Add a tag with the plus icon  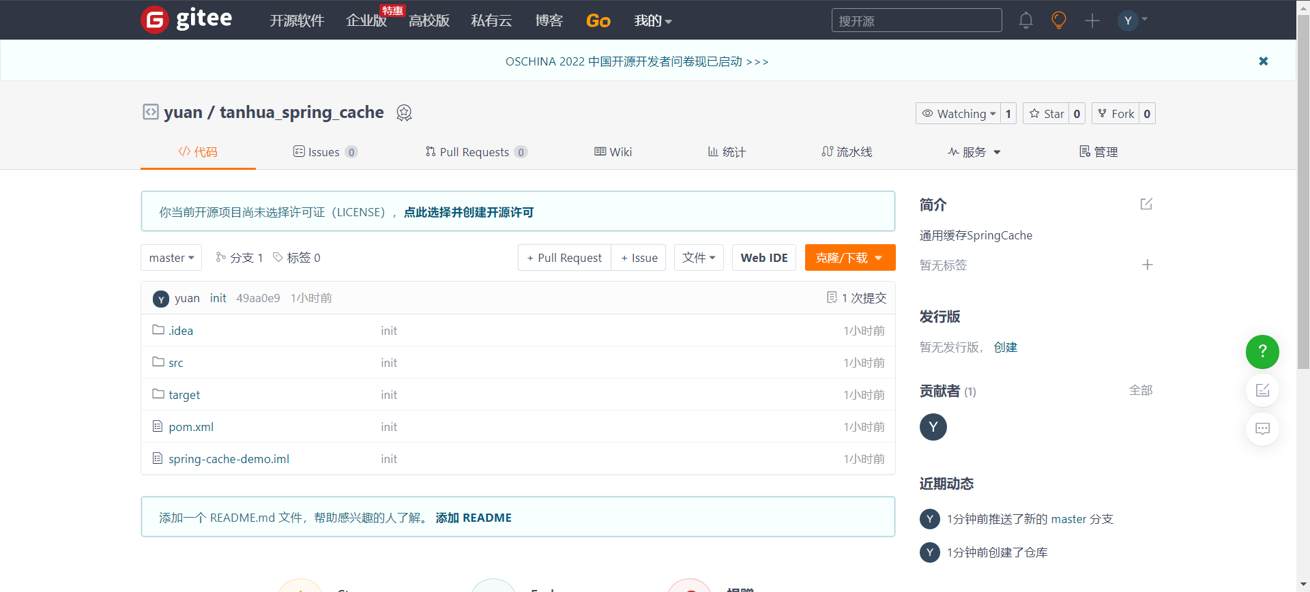(1147, 265)
